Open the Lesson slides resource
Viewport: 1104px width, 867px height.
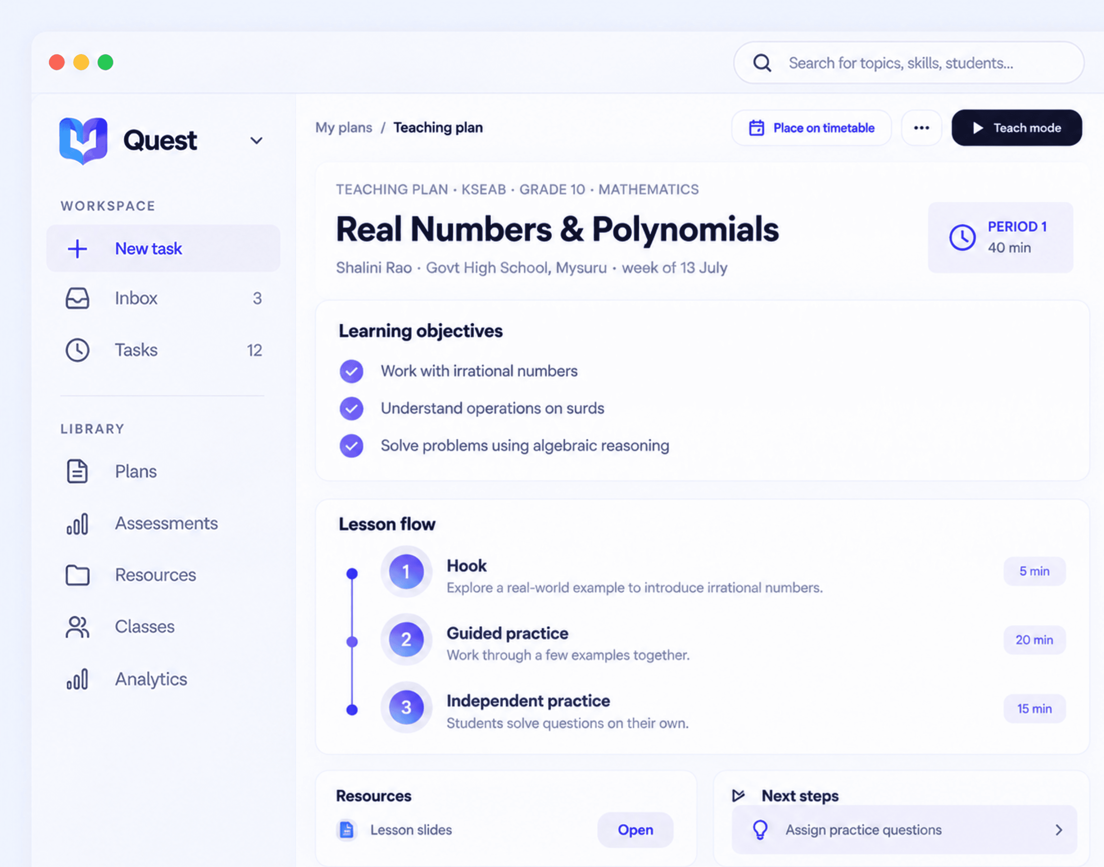point(635,830)
